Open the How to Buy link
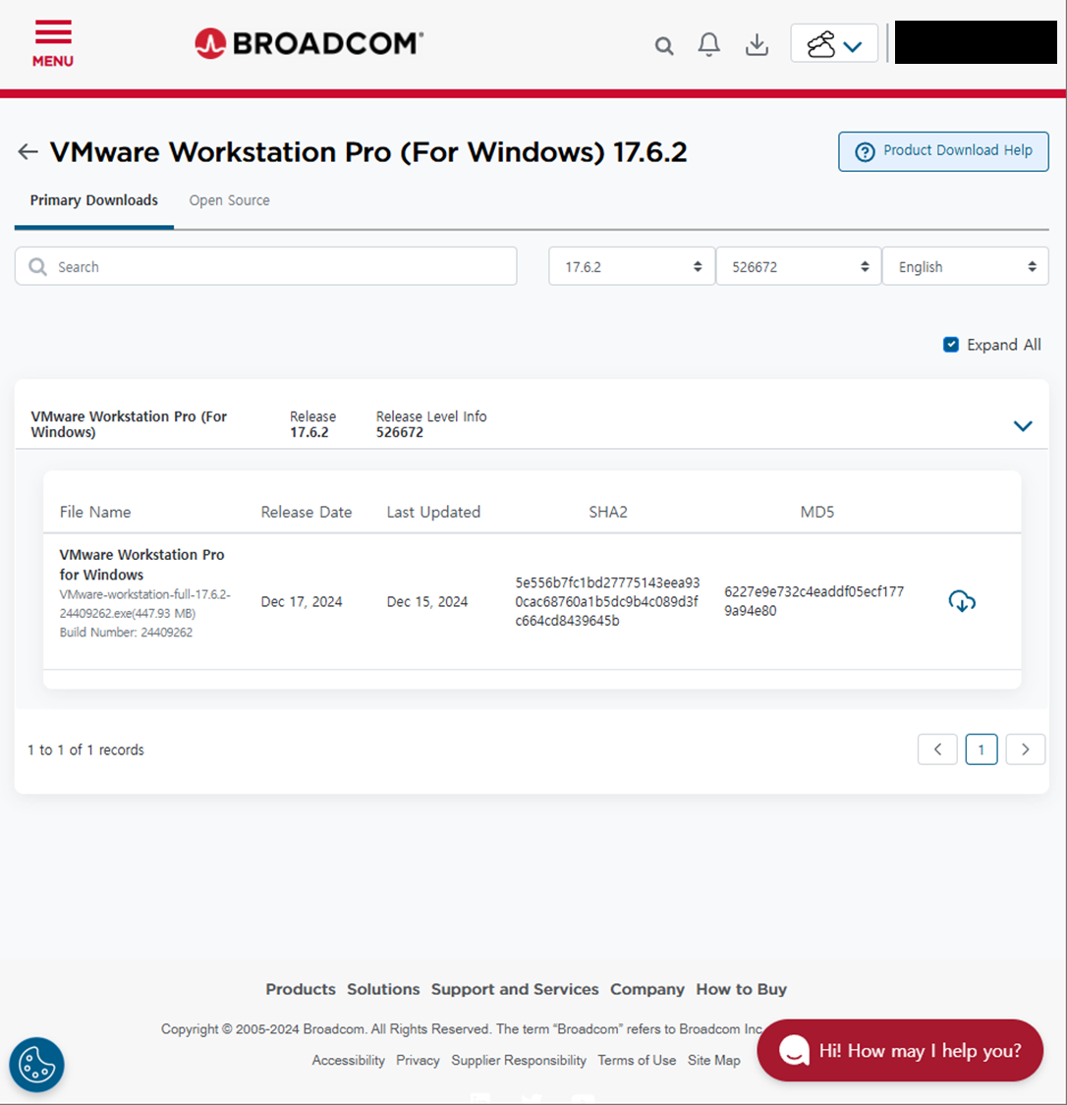 tap(742, 989)
